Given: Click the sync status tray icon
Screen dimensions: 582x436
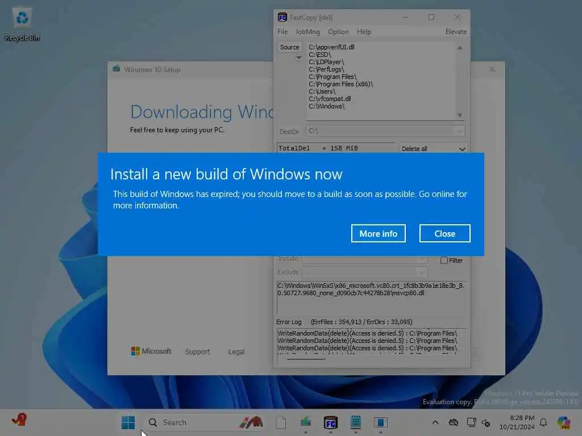Looking at the screenshot, I should coord(486,422).
